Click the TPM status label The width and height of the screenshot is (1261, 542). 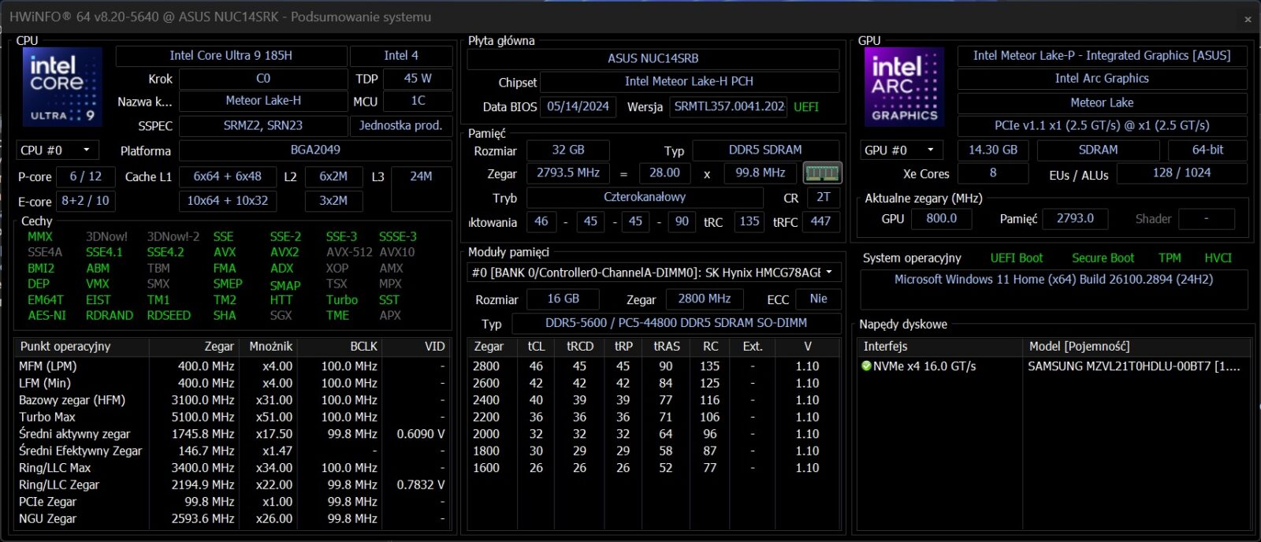point(1170,258)
